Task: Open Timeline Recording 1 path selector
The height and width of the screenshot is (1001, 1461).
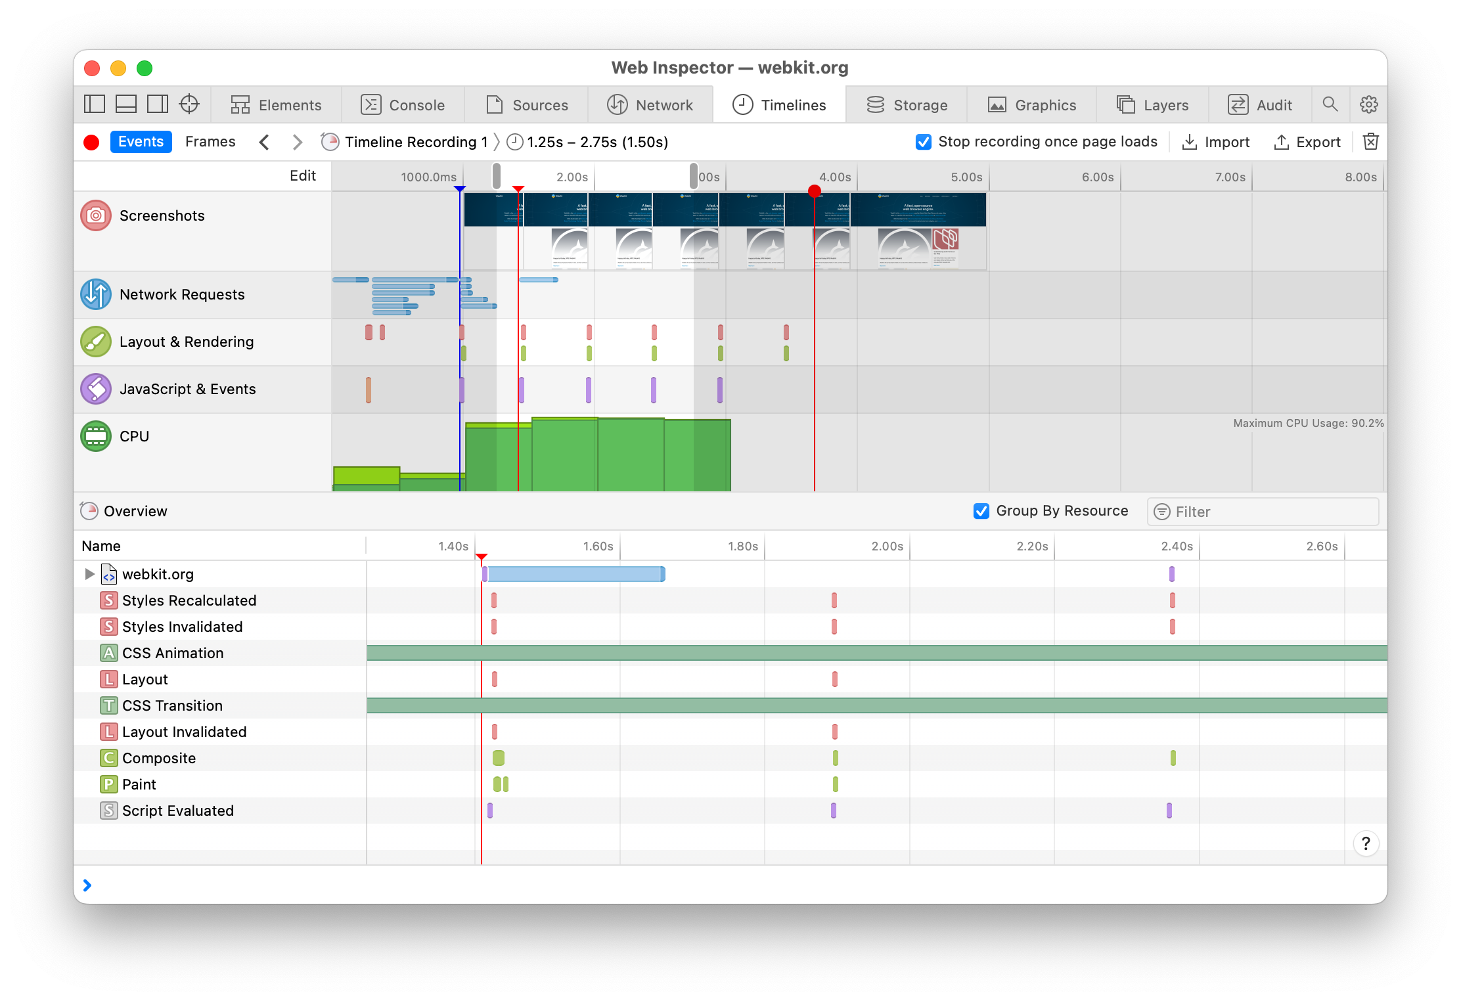Action: tap(407, 142)
